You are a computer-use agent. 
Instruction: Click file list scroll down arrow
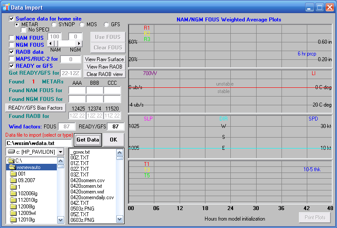pyautogui.click(x=120, y=219)
